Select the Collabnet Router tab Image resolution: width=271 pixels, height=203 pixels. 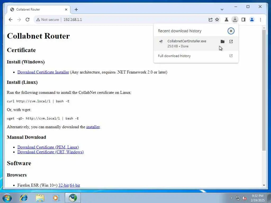[x=39, y=10]
